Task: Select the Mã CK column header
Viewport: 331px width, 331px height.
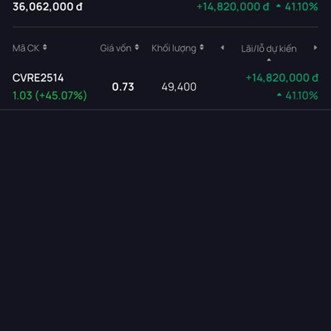Action: 26,49
